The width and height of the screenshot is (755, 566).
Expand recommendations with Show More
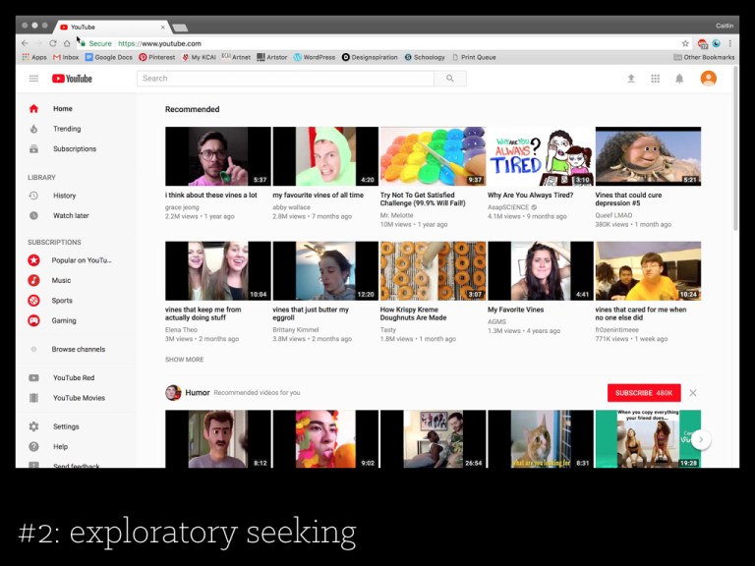(184, 360)
